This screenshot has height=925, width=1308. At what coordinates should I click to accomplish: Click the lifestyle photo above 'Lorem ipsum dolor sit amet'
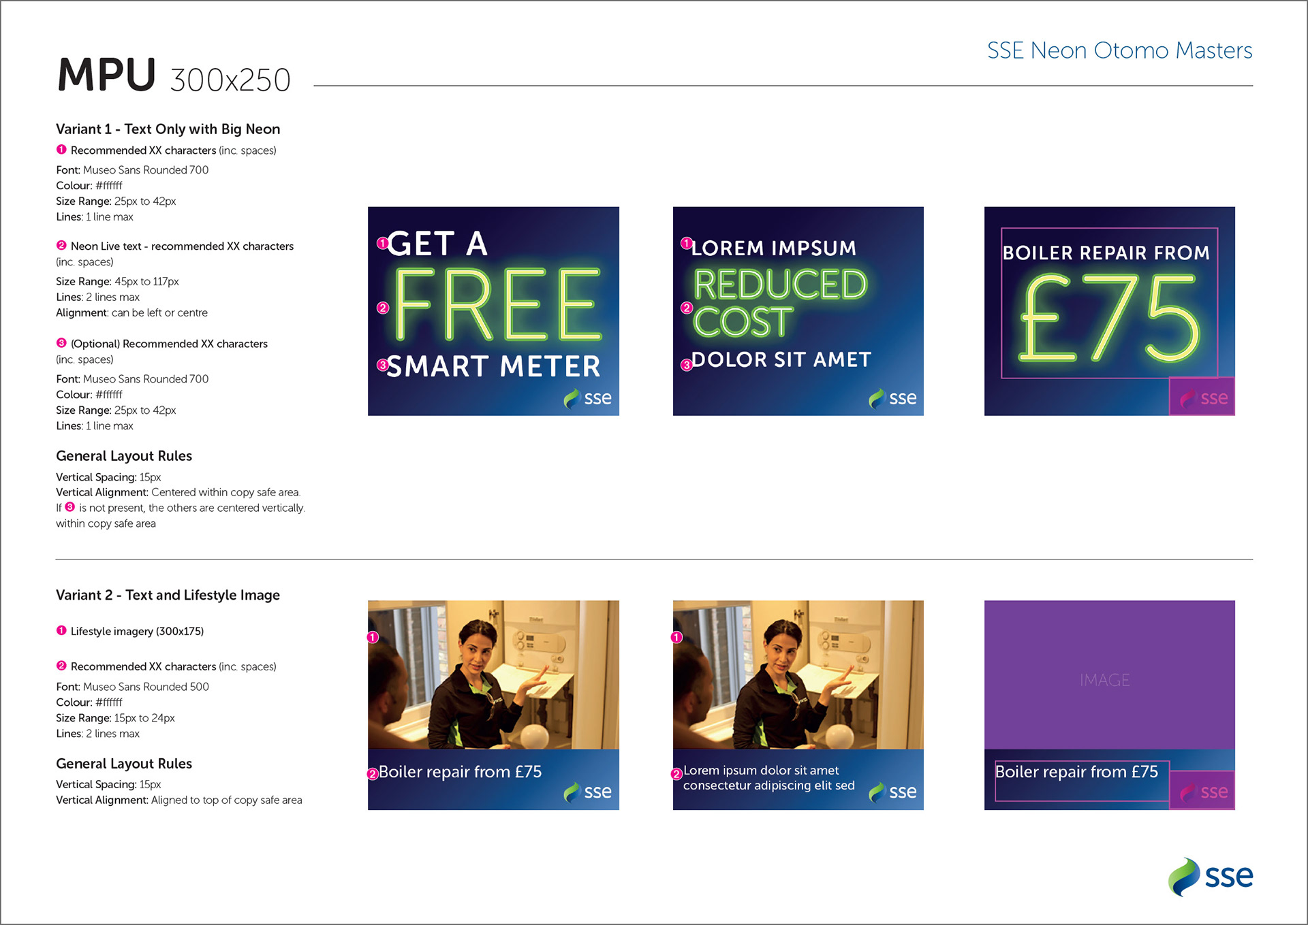[798, 675]
